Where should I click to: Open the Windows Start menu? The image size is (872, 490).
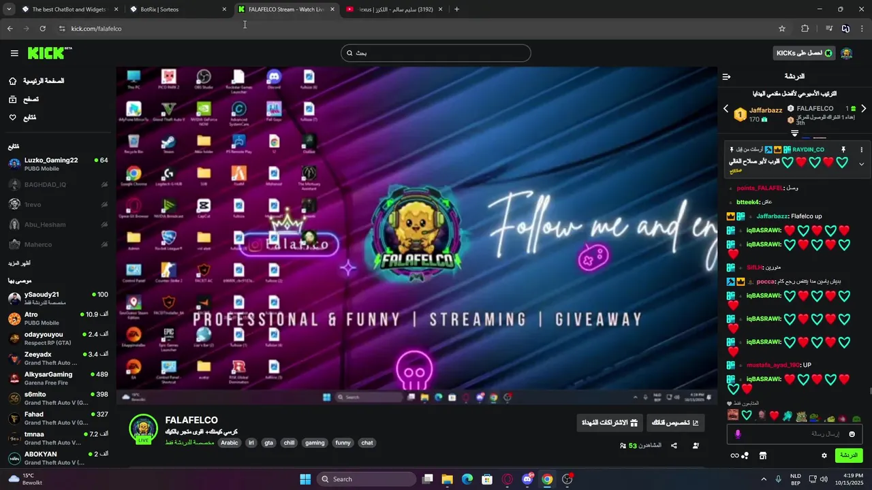pyautogui.click(x=305, y=479)
